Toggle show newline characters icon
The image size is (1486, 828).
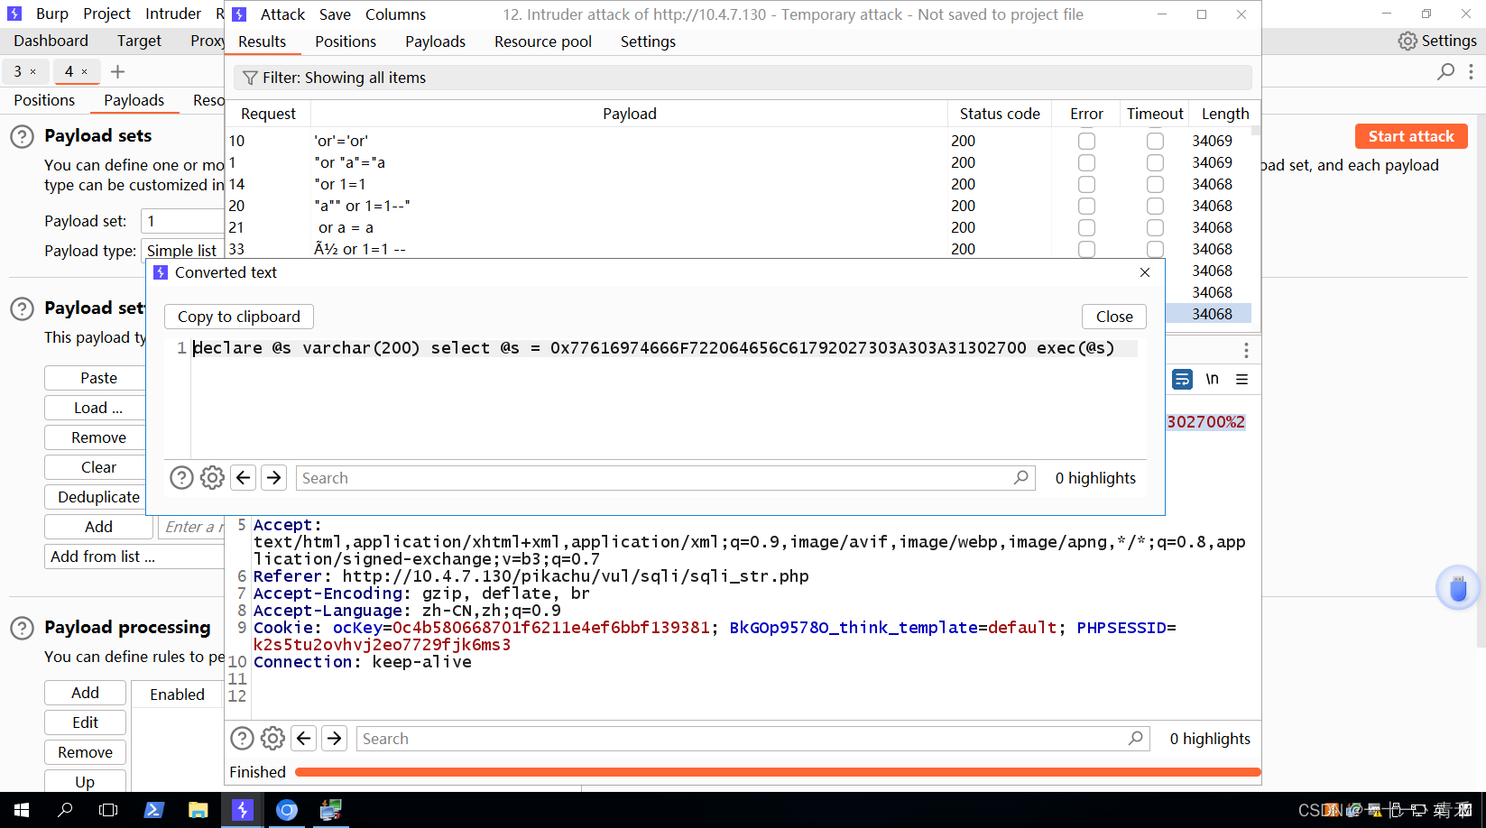1212,380
